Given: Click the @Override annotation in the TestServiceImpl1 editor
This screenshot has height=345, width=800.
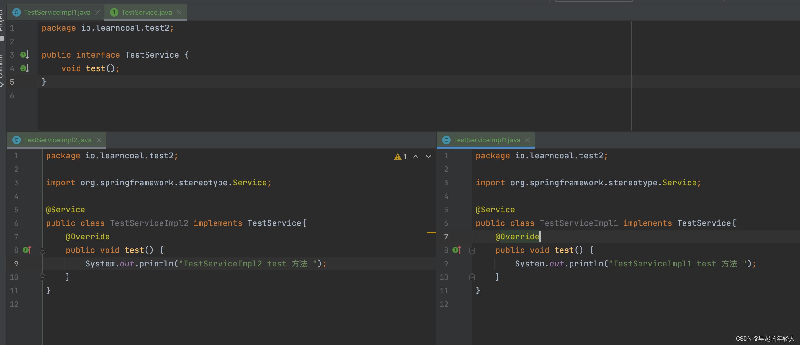Looking at the screenshot, I should 517,237.
